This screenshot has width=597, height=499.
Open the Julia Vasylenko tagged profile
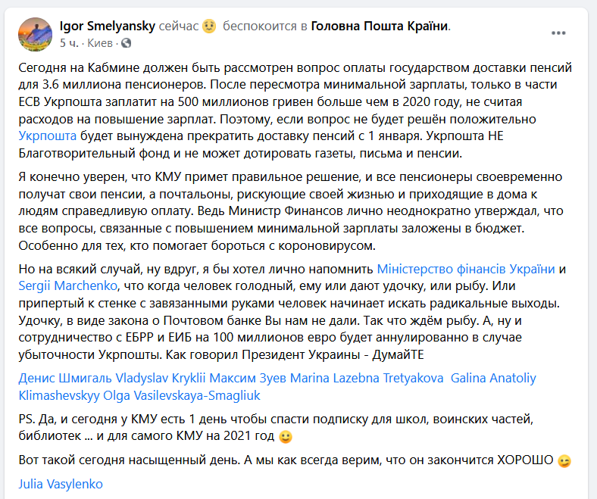pyautogui.click(x=61, y=484)
